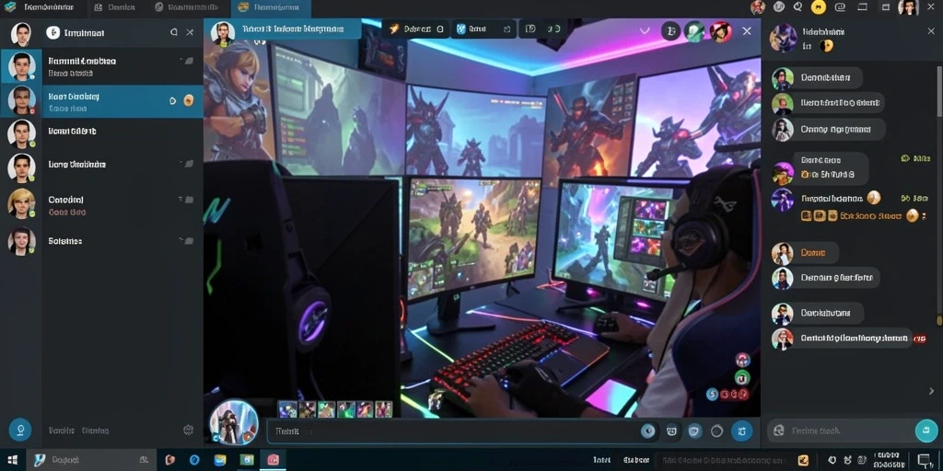The image size is (943, 471).
Task: Expand folder dropdown on the fourth contact row
Action: tap(186, 164)
